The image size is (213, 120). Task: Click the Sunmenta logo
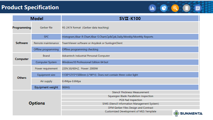point(188,114)
